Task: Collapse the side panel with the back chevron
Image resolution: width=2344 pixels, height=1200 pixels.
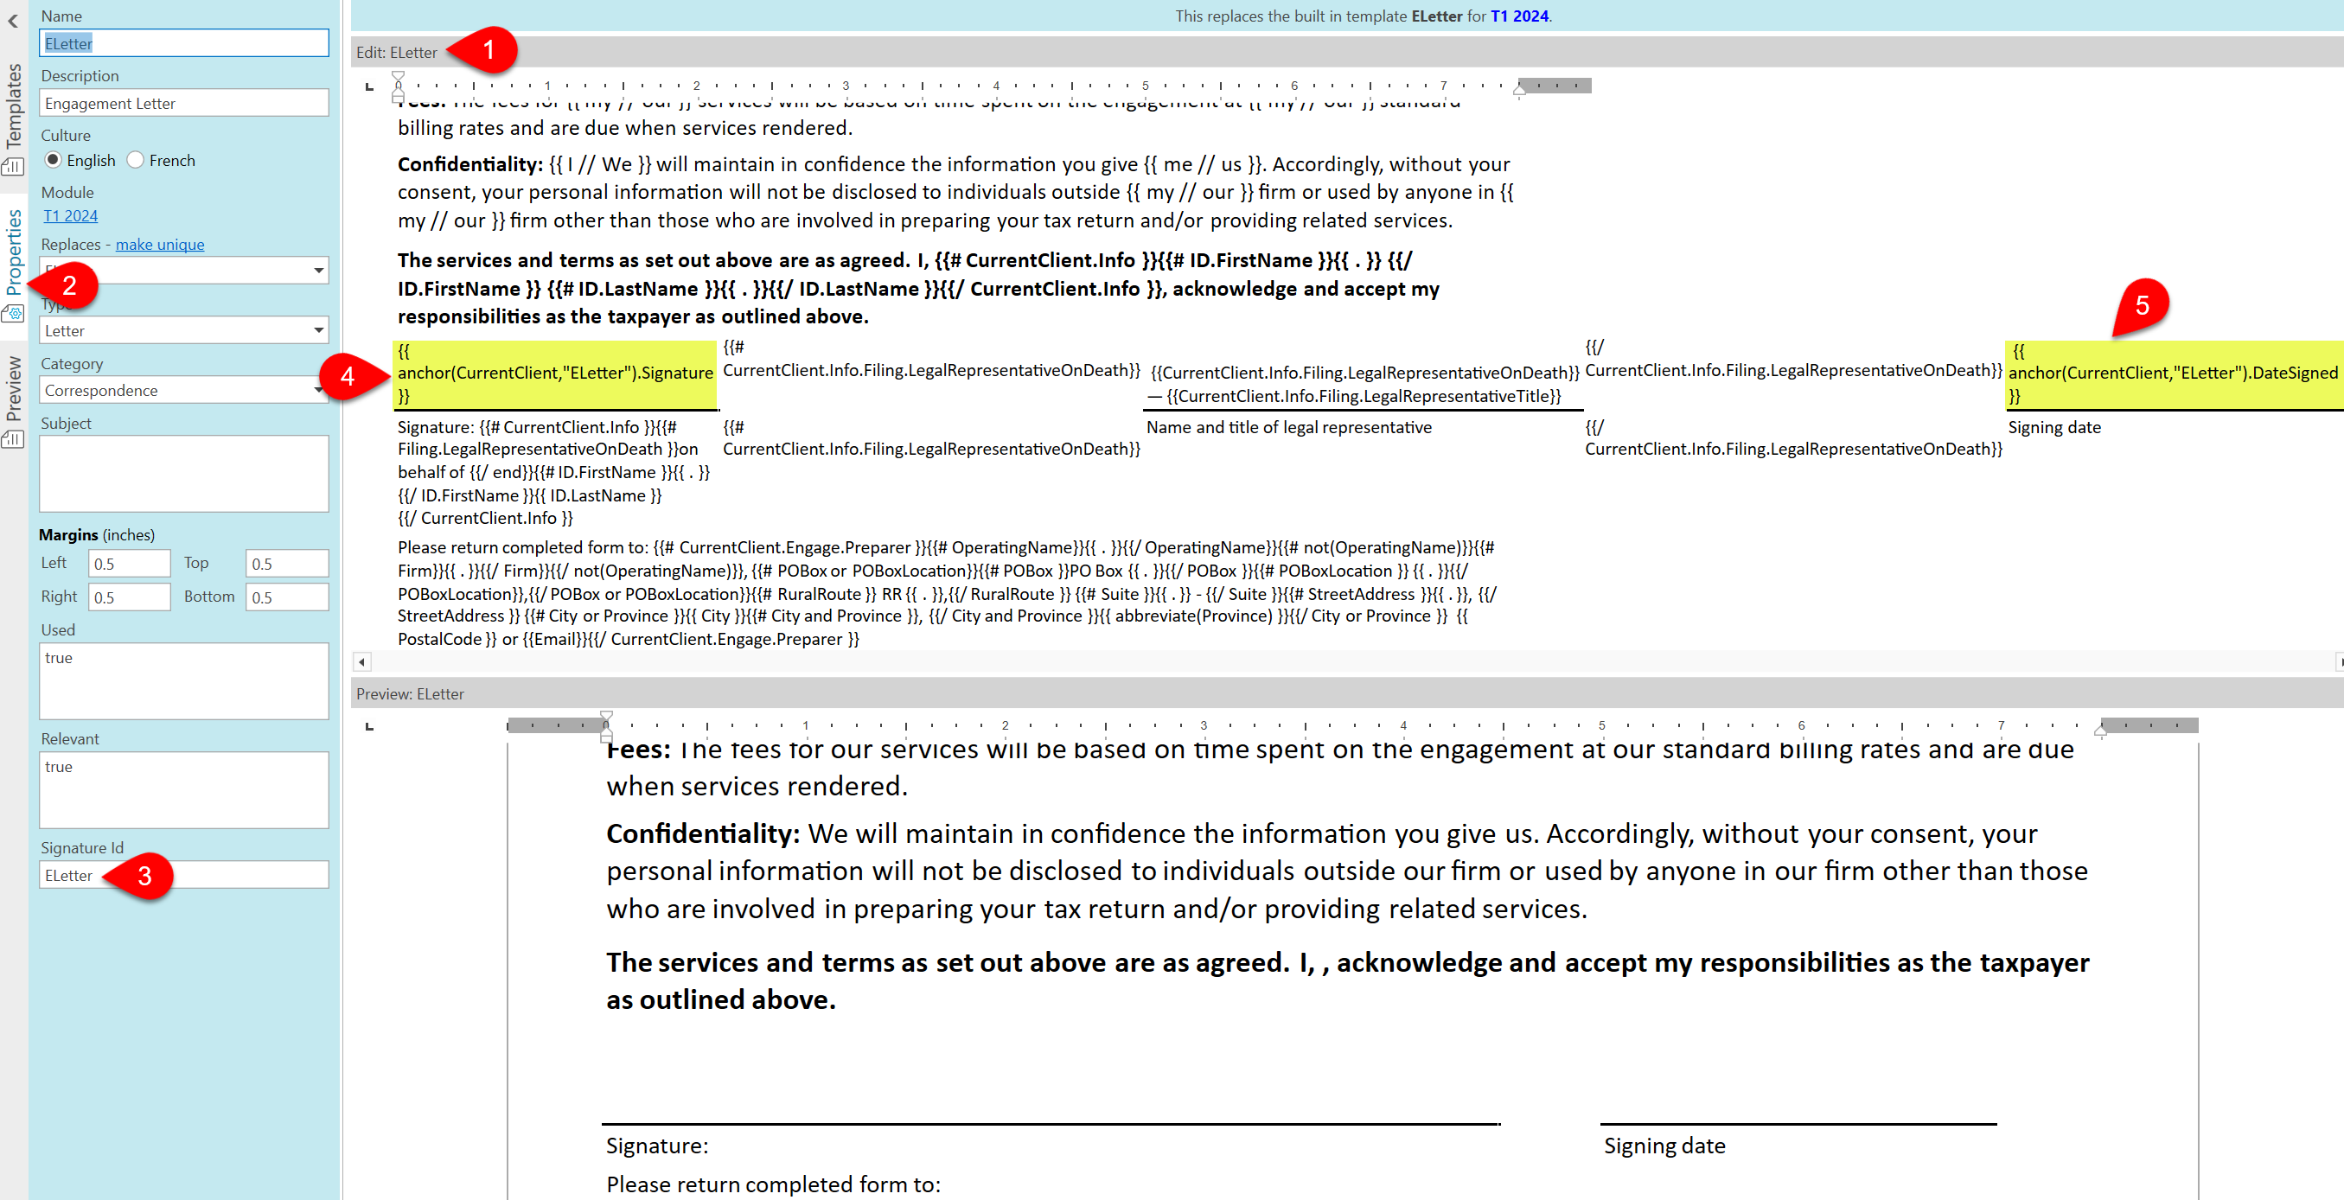Action: tap(13, 20)
